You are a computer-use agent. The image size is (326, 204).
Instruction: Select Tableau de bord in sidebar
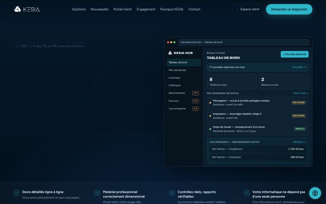click(183, 63)
